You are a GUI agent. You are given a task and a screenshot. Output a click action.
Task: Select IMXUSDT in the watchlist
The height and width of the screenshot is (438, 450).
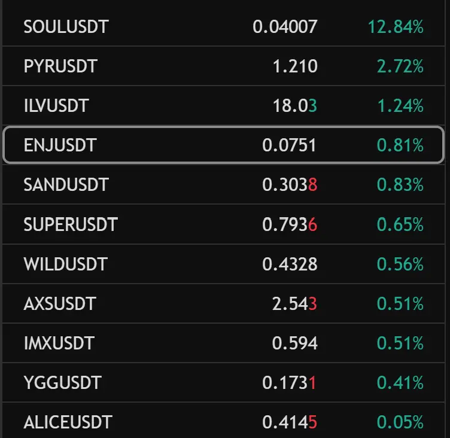[59, 343]
